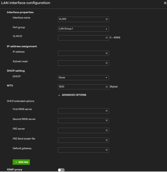Click into the Subnet mask input field

click(81, 63)
